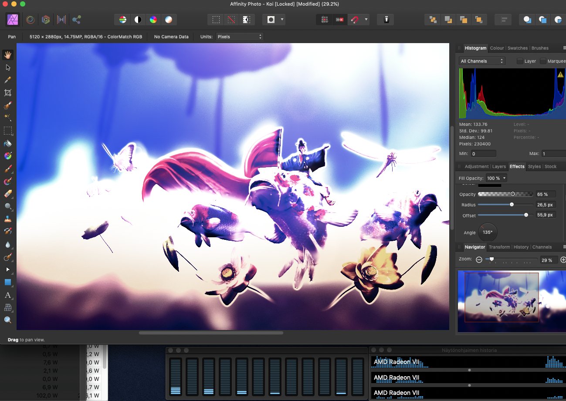Choose the Flood Select magic wand tool
The image size is (566, 401).
7,118
